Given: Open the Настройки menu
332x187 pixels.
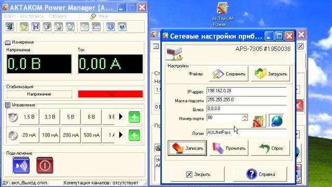Looking at the screenshot, I should click(x=32, y=16).
